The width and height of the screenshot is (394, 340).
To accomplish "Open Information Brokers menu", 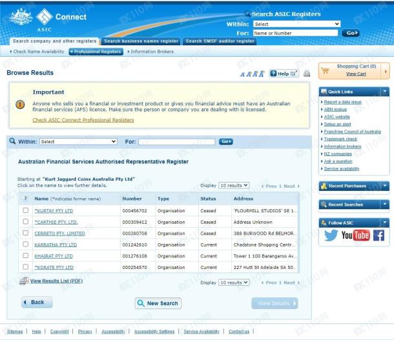I will (x=150, y=52).
